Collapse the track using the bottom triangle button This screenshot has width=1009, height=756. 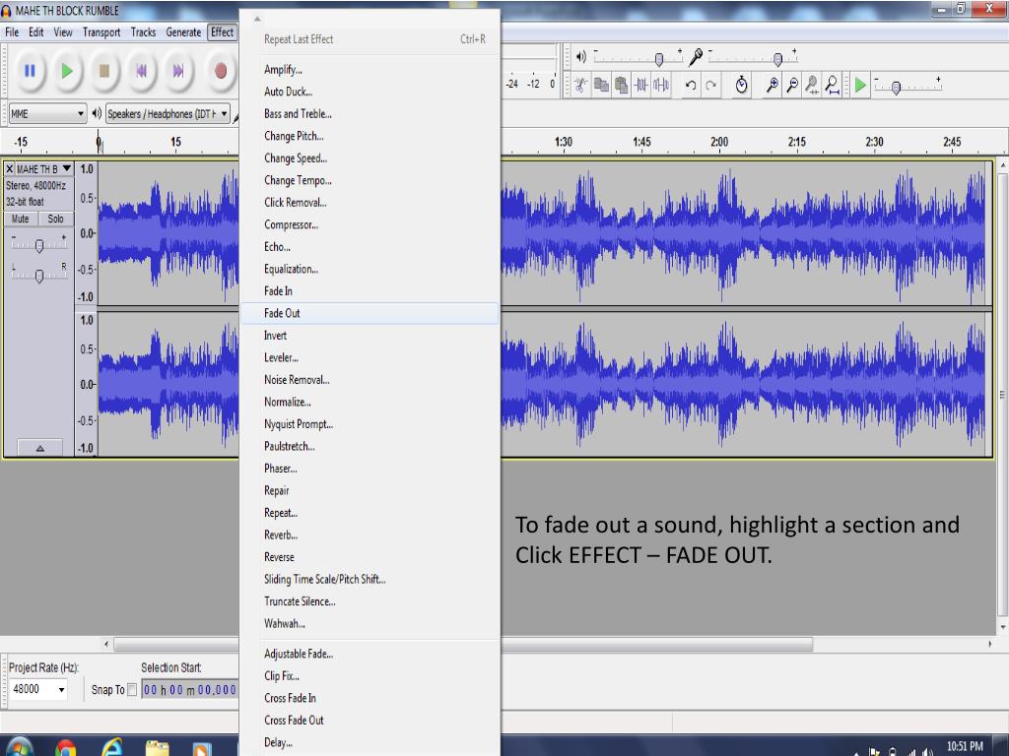point(39,448)
